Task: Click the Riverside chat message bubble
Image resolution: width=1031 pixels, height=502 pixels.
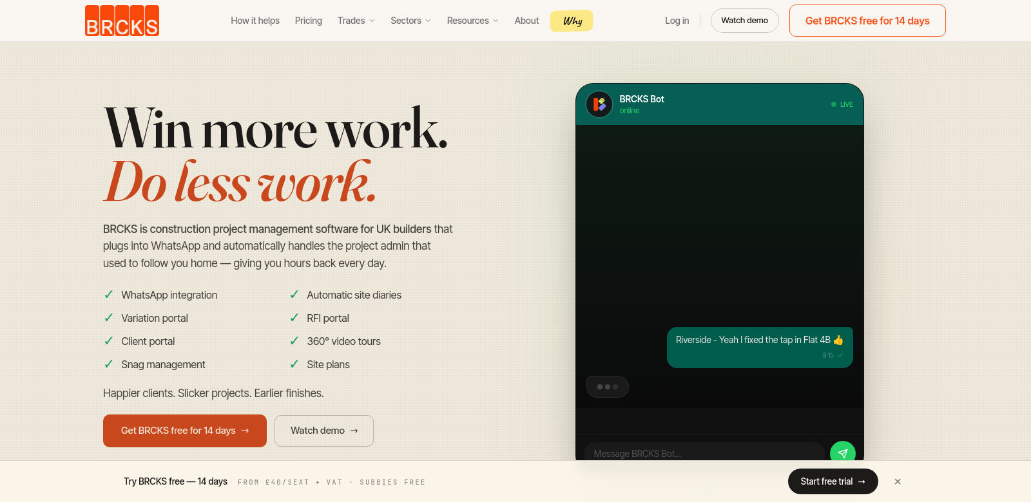Action: 760,348
